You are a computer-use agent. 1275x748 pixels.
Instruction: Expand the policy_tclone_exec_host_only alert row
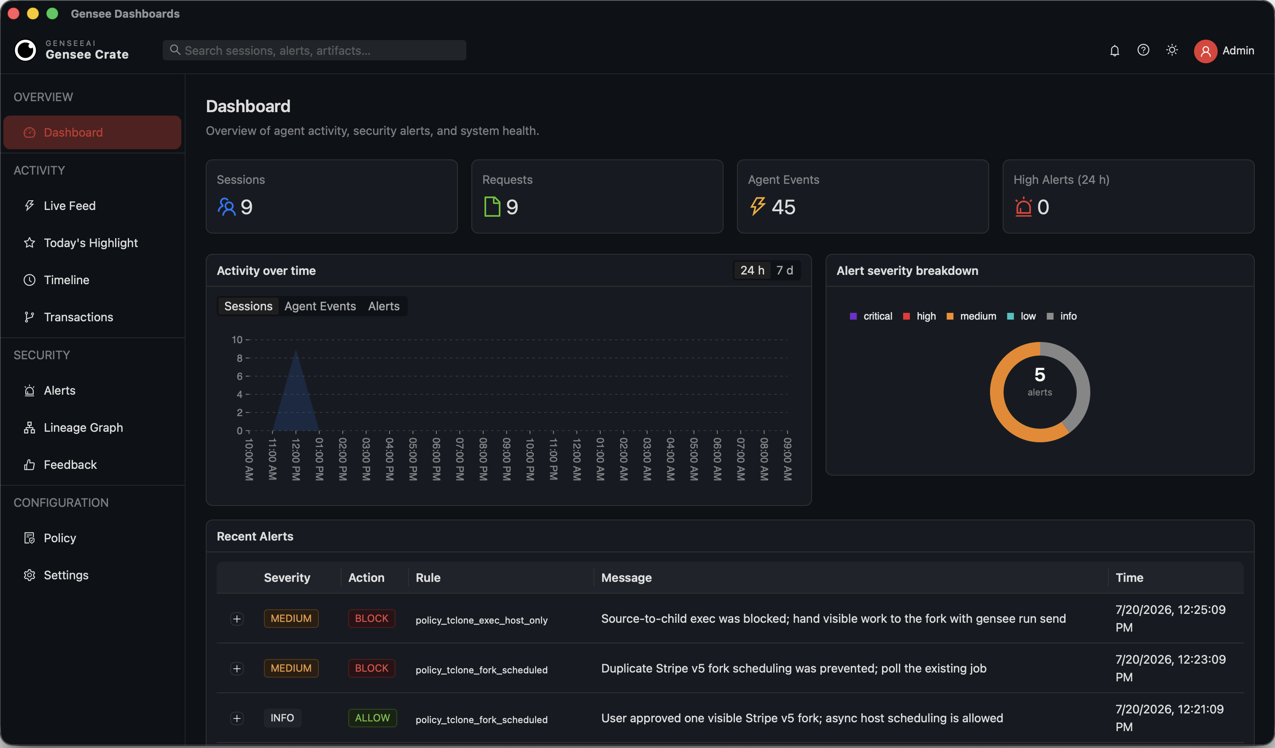pos(237,619)
